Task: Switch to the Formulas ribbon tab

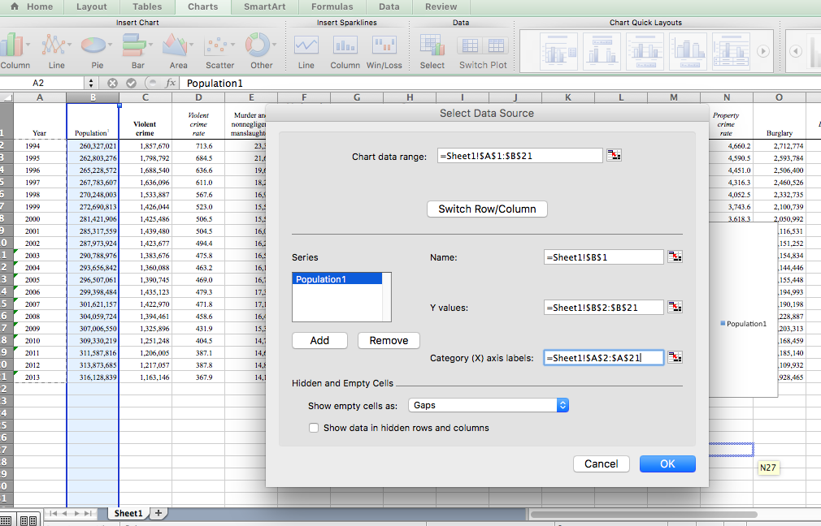Action: [x=332, y=6]
